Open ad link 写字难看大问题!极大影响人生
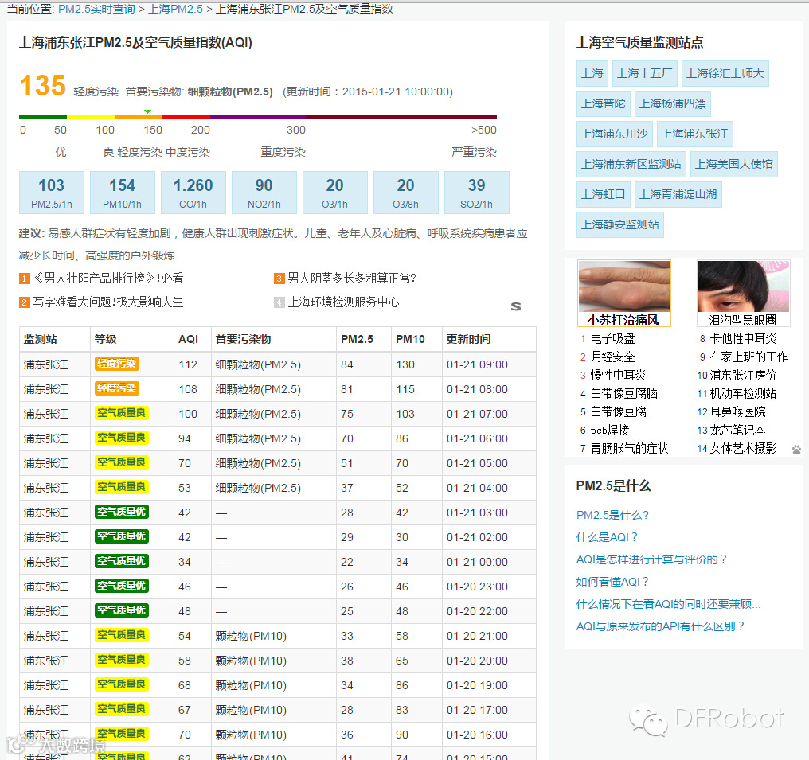Image resolution: width=809 pixels, height=760 pixels. [x=108, y=302]
